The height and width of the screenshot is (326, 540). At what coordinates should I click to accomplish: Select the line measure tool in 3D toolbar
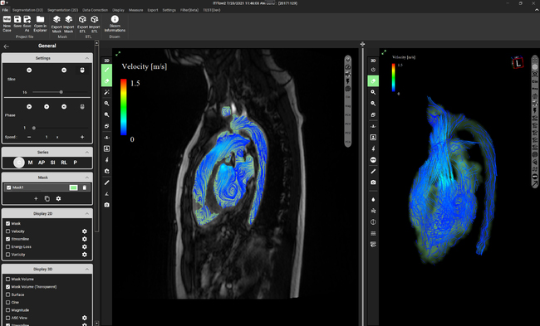click(x=373, y=171)
